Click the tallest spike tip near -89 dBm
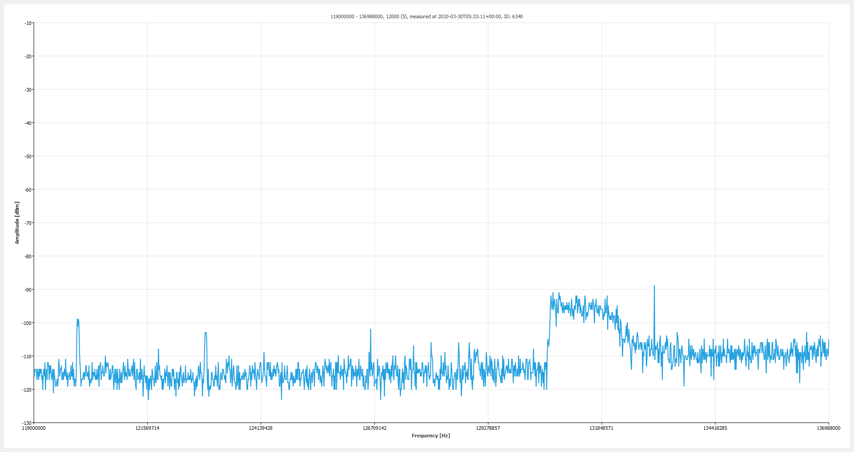The image size is (854, 452). click(x=654, y=287)
